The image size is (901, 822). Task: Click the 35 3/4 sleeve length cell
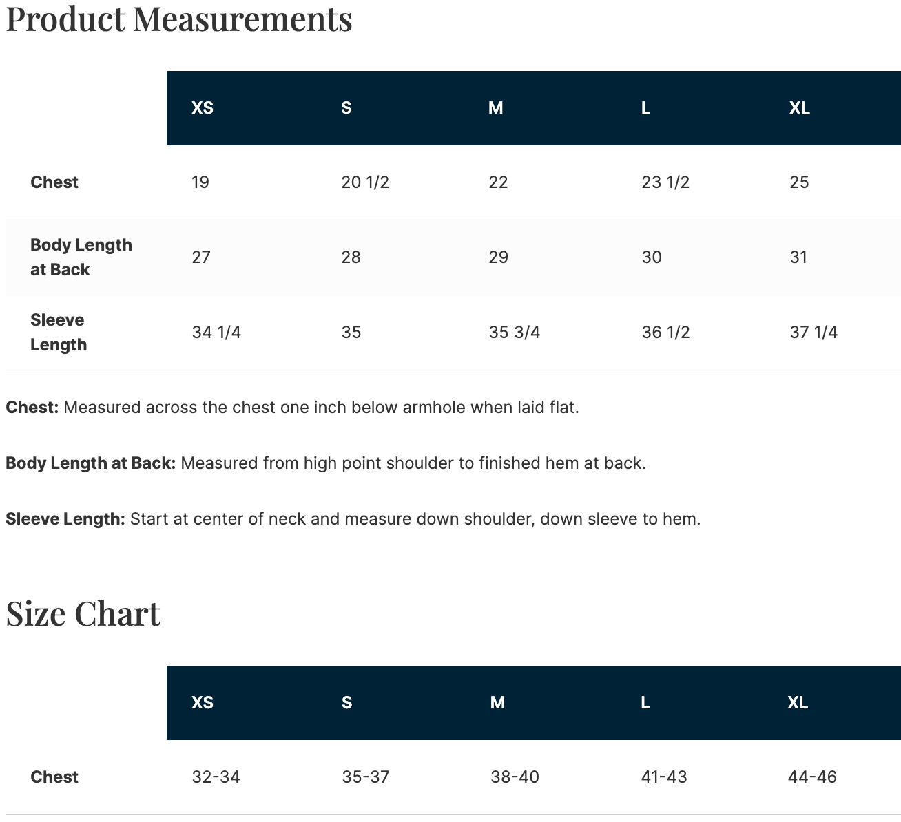tap(515, 333)
